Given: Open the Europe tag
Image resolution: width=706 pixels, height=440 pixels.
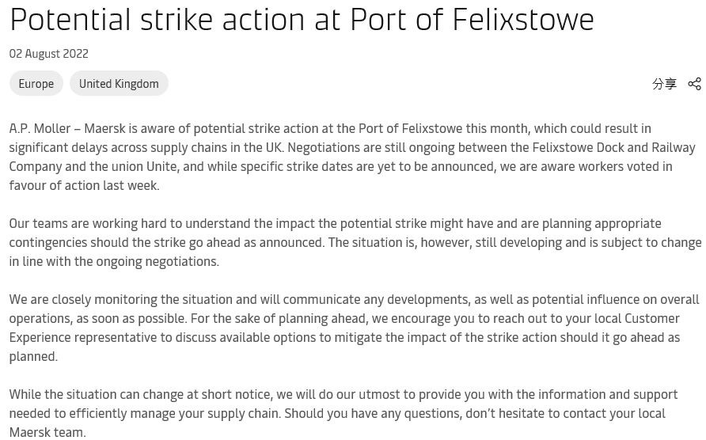Looking at the screenshot, I should 36,83.
